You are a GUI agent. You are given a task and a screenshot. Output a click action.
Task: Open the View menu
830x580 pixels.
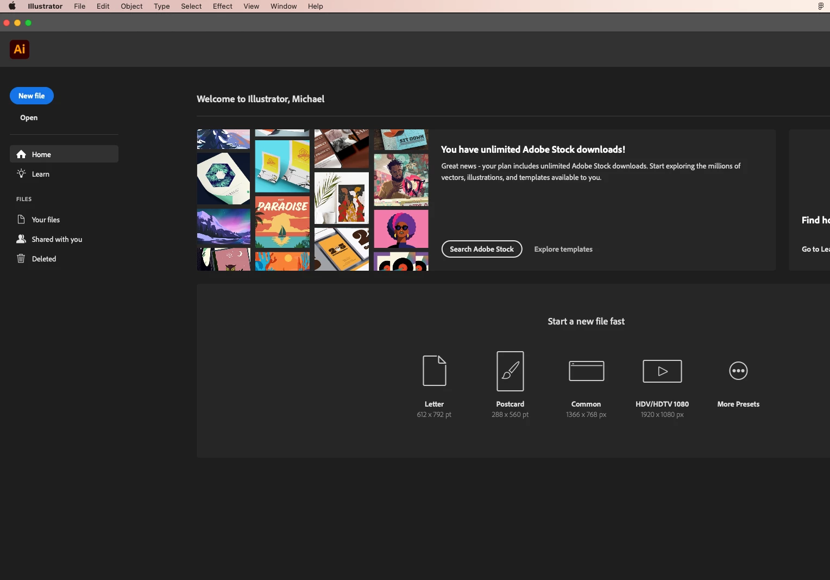click(251, 6)
